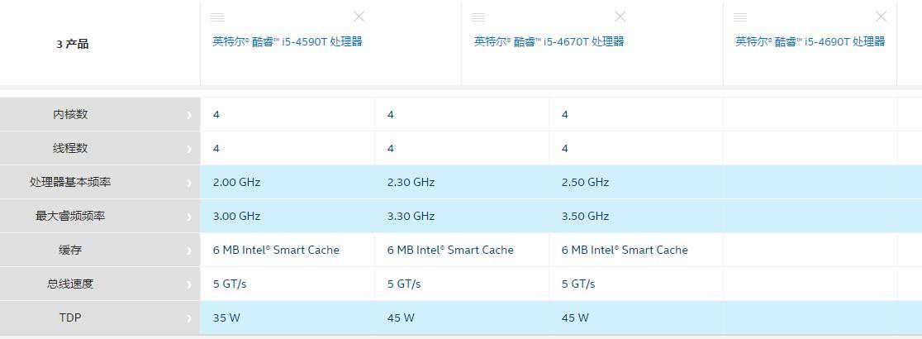Expand the 线程数 row chevron

click(189, 149)
